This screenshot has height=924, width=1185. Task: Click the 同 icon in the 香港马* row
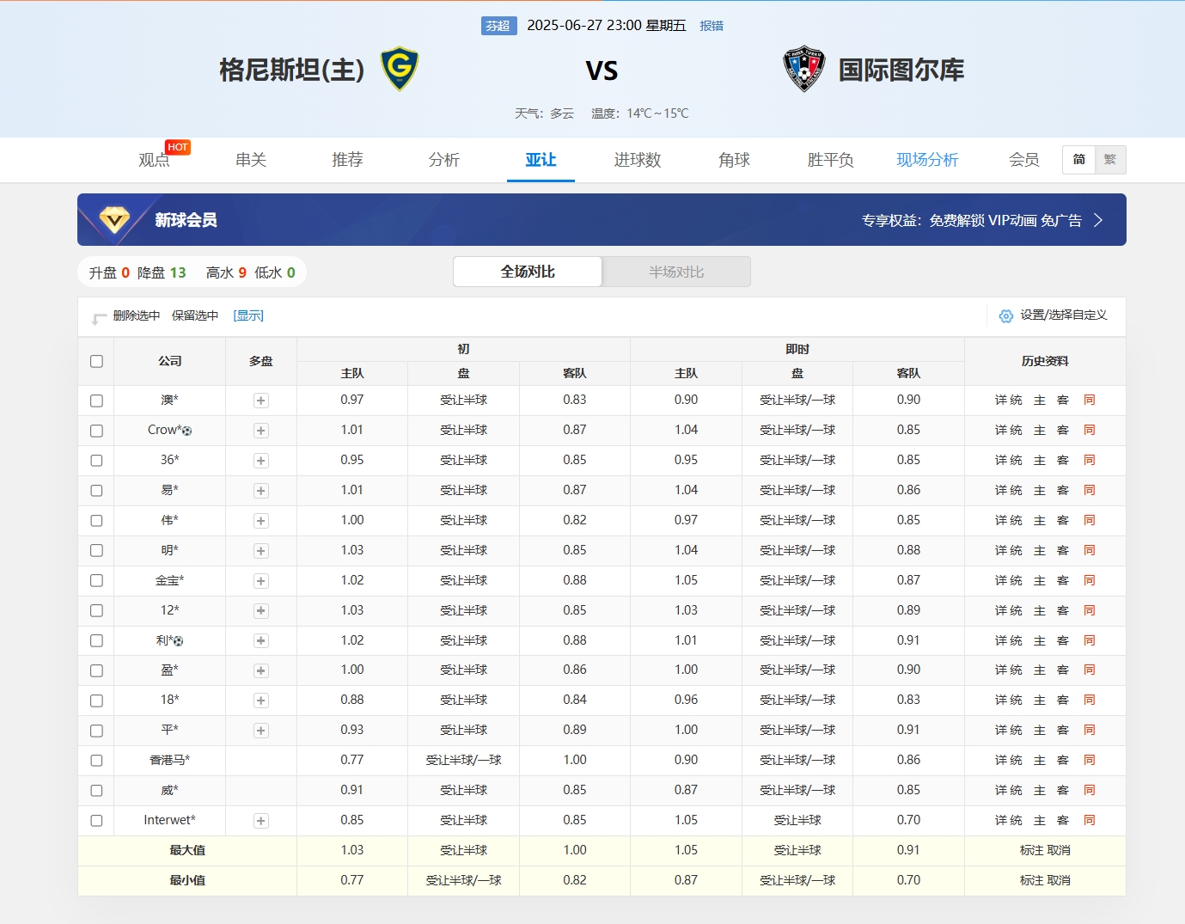coord(1090,760)
